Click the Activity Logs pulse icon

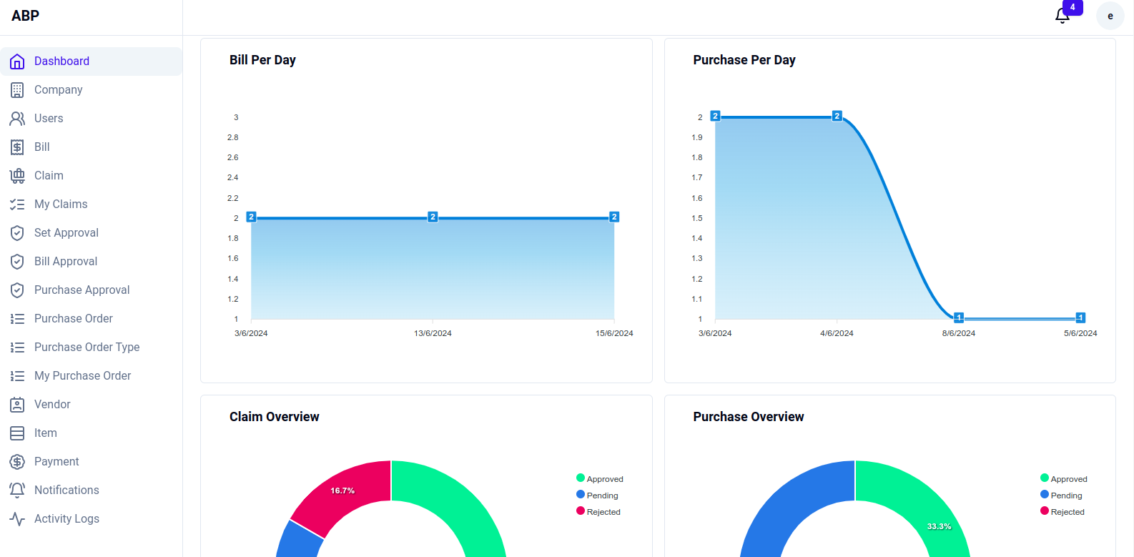(x=17, y=519)
